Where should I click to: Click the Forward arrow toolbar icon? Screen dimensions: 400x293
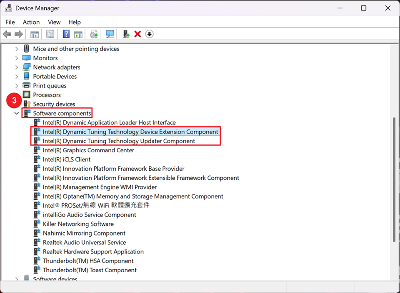click(x=19, y=34)
